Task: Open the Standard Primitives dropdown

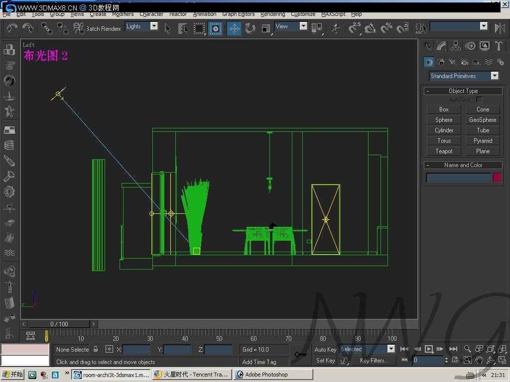Action: 494,76
